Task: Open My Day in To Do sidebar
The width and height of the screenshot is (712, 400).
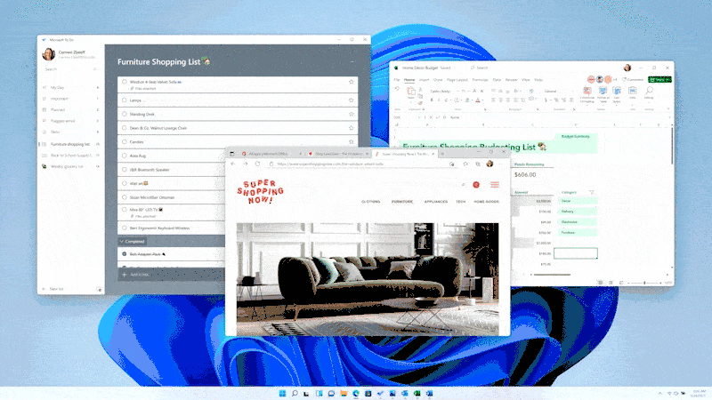Action: (71, 87)
